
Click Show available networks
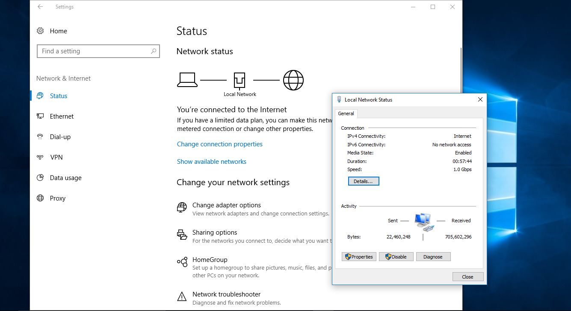(211, 161)
